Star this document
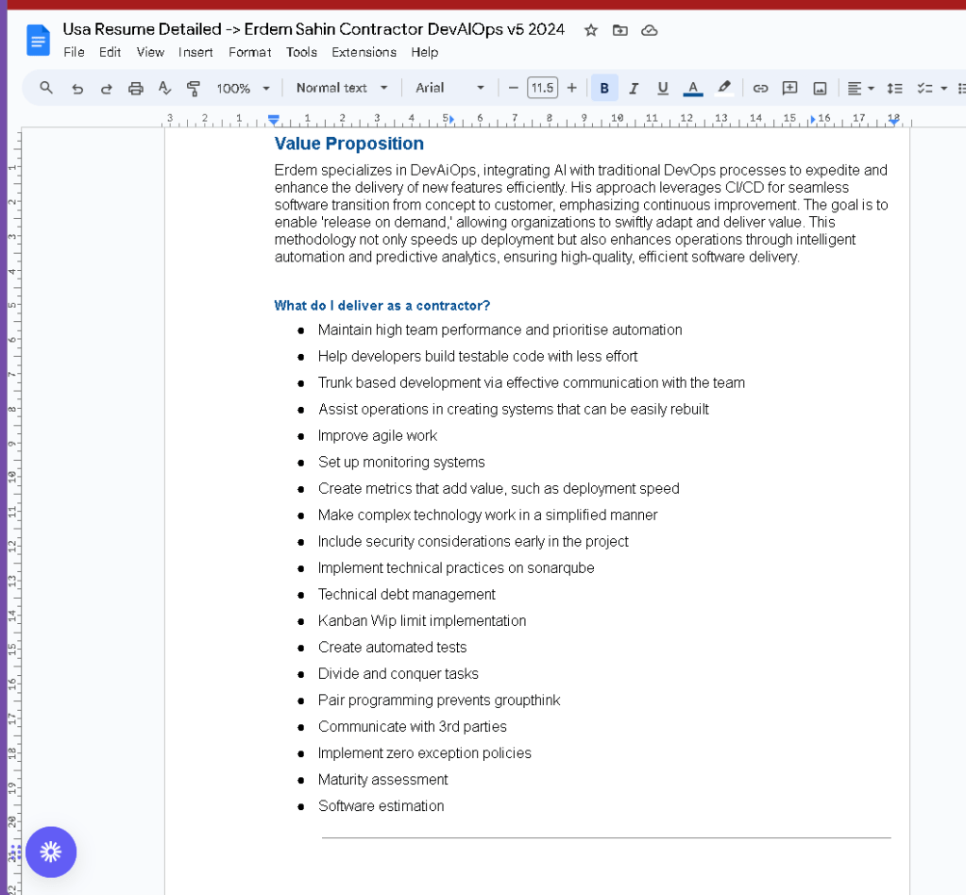The height and width of the screenshot is (895, 966). point(591,30)
